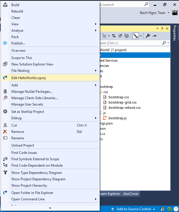This screenshot has height=212, width=179.
Task: Click the search magnifier in Quick Launch
Action: (x=147, y=5)
